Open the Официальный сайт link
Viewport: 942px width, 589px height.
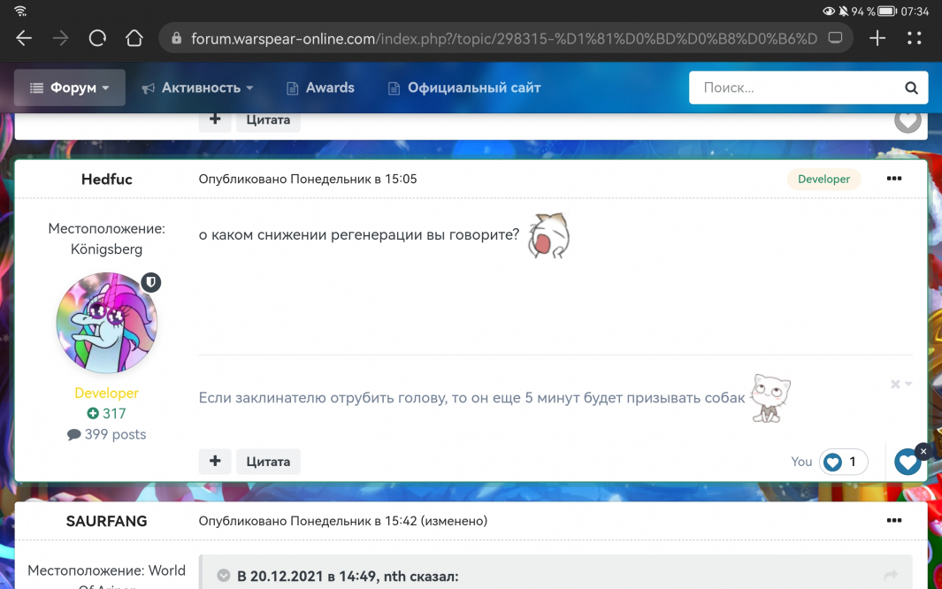click(464, 88)
